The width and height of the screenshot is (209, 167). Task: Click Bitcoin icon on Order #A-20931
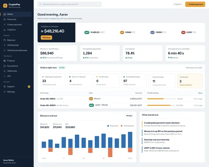91,99
